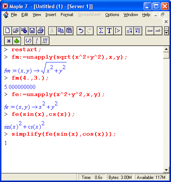Click the vertical scrollbar thumb
The image size is (171, 182).
(166, 55)
